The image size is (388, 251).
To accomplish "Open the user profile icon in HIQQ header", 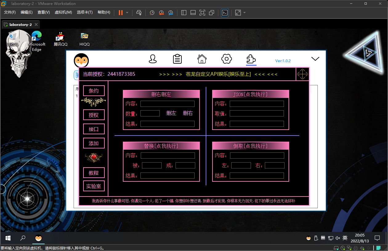I will (153, 59).
